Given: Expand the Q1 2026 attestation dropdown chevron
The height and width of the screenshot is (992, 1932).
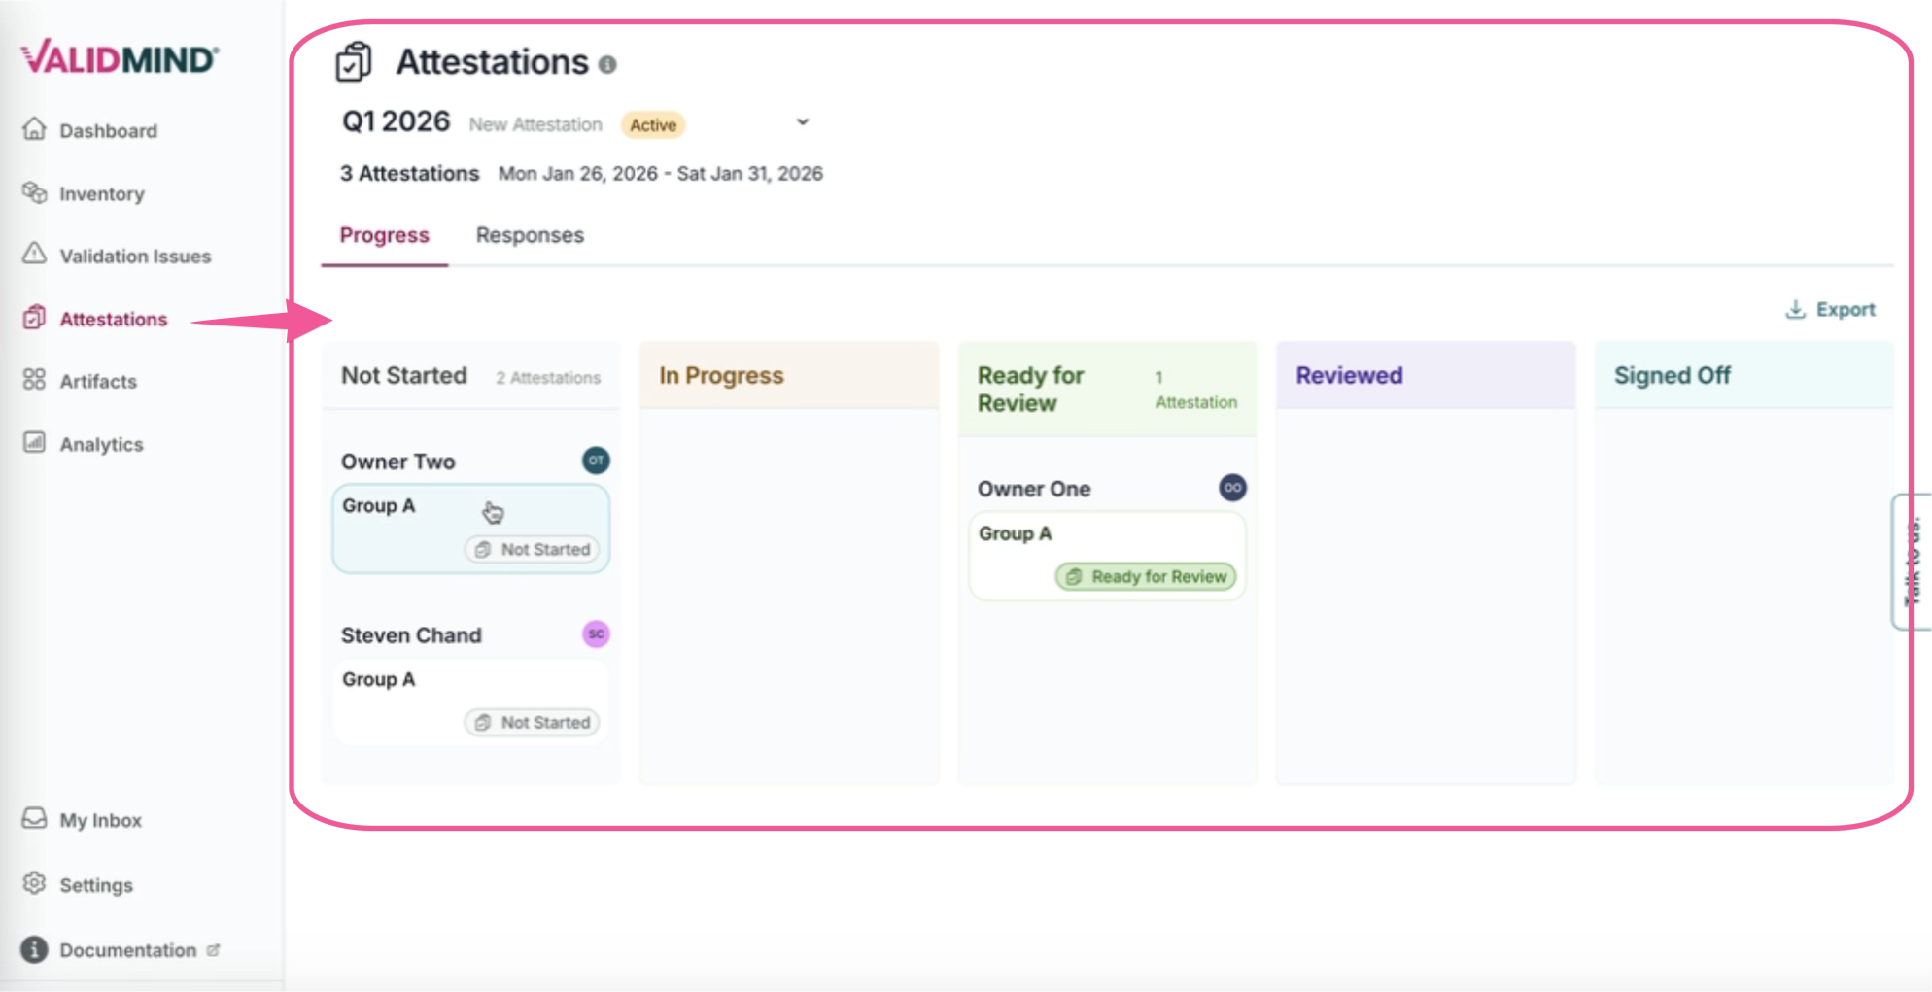Looking at the screenshot, I should pyautogui.click(x=803, y=121).
